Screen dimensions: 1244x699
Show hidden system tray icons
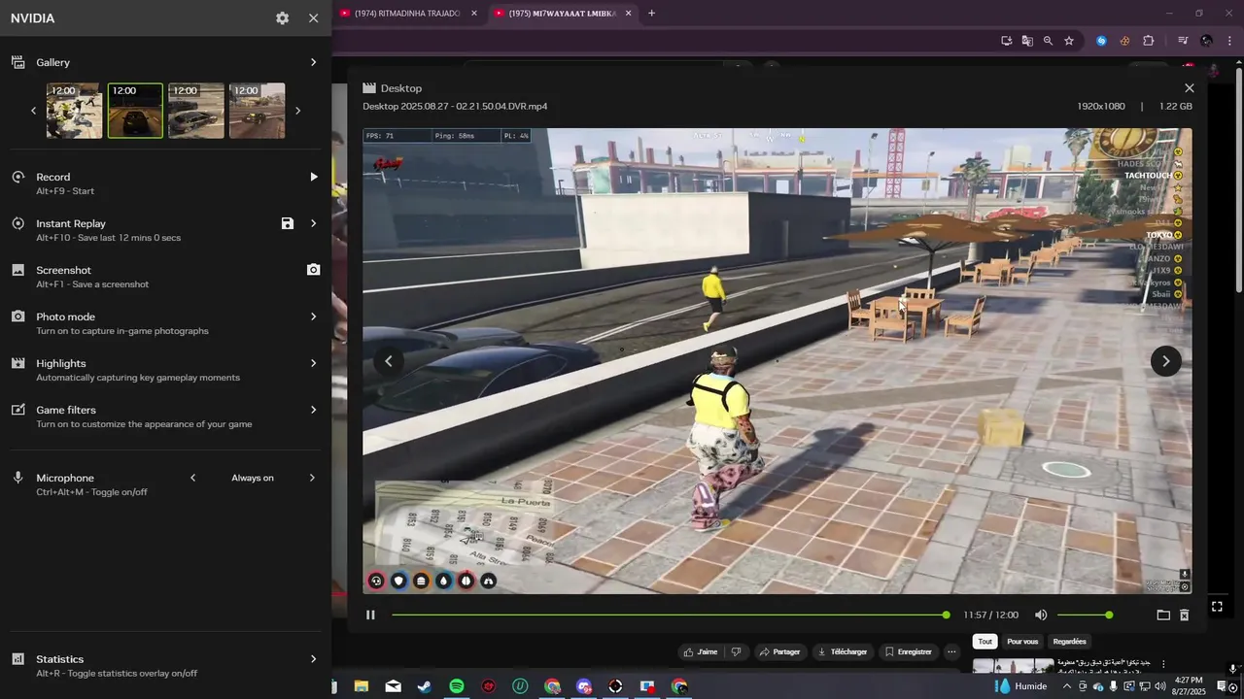(1066, 686)
